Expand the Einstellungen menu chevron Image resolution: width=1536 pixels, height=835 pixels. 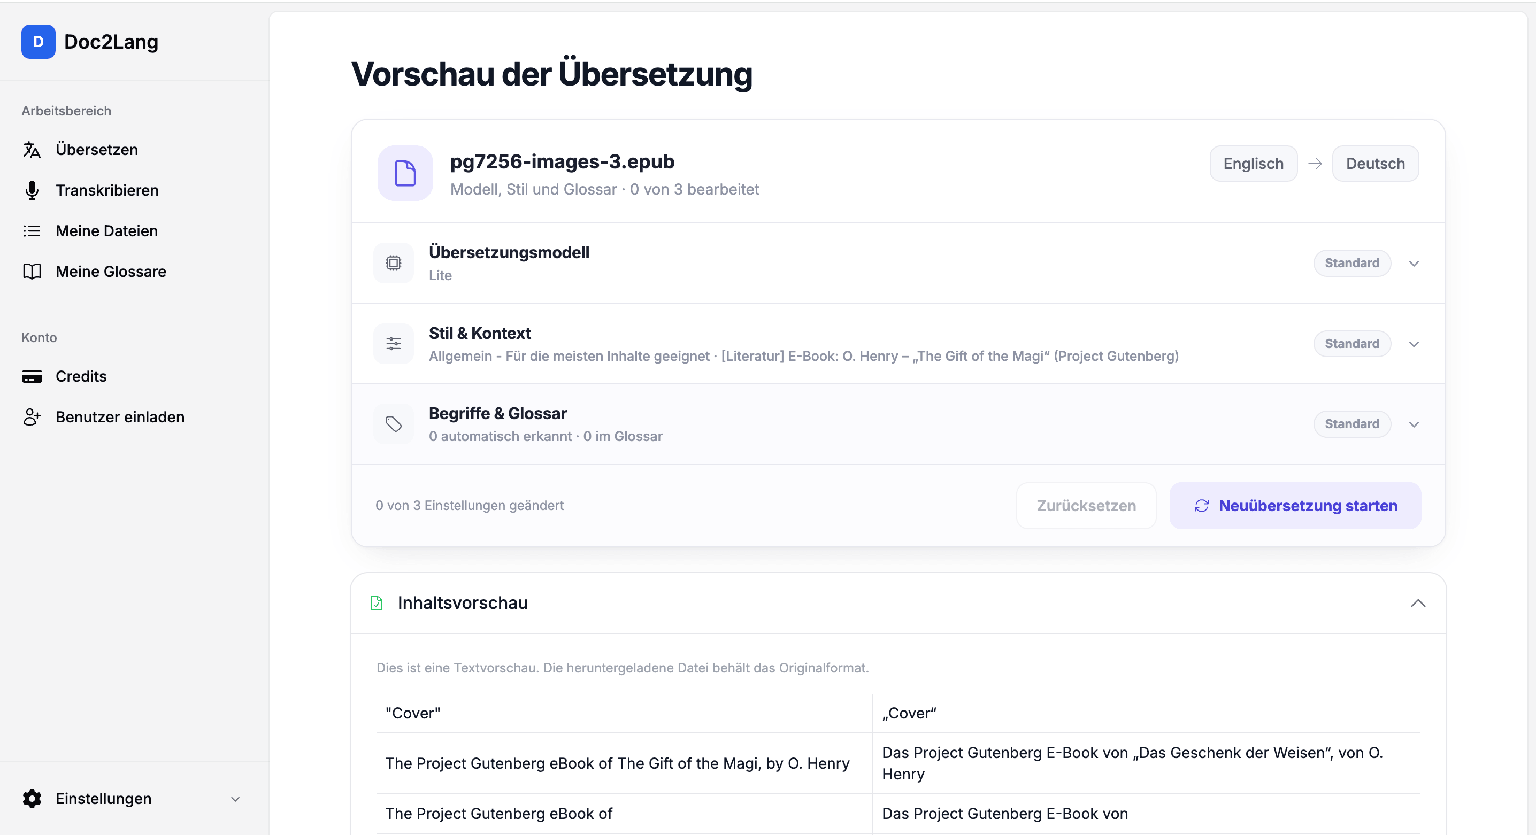(x=235, y=799)
